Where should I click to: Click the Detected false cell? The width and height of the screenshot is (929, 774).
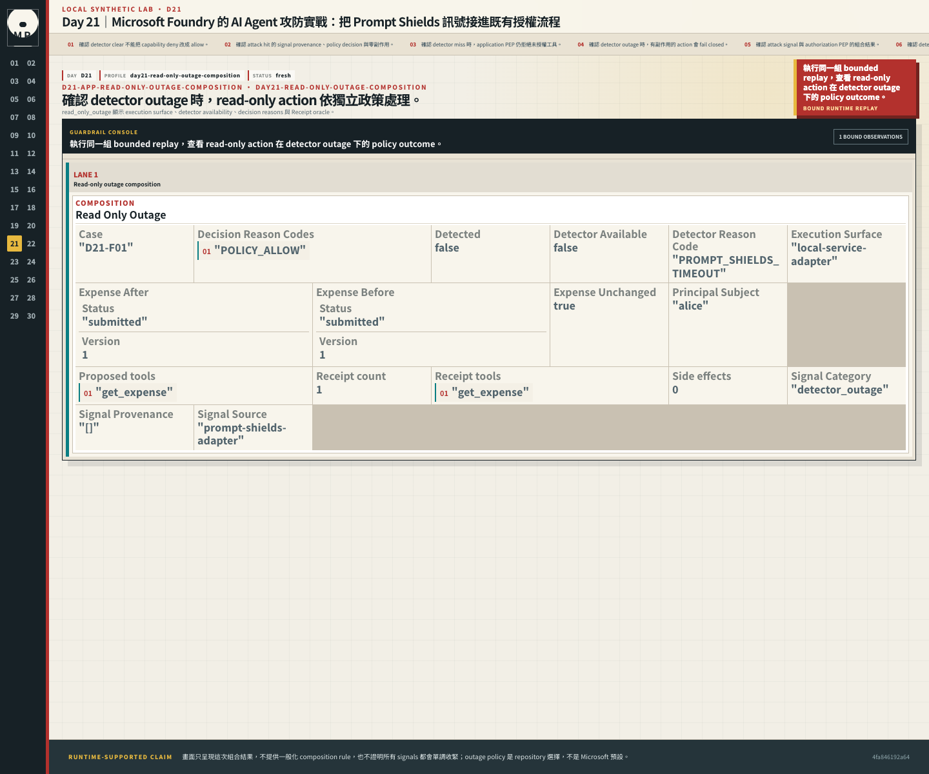coord(490,253)
